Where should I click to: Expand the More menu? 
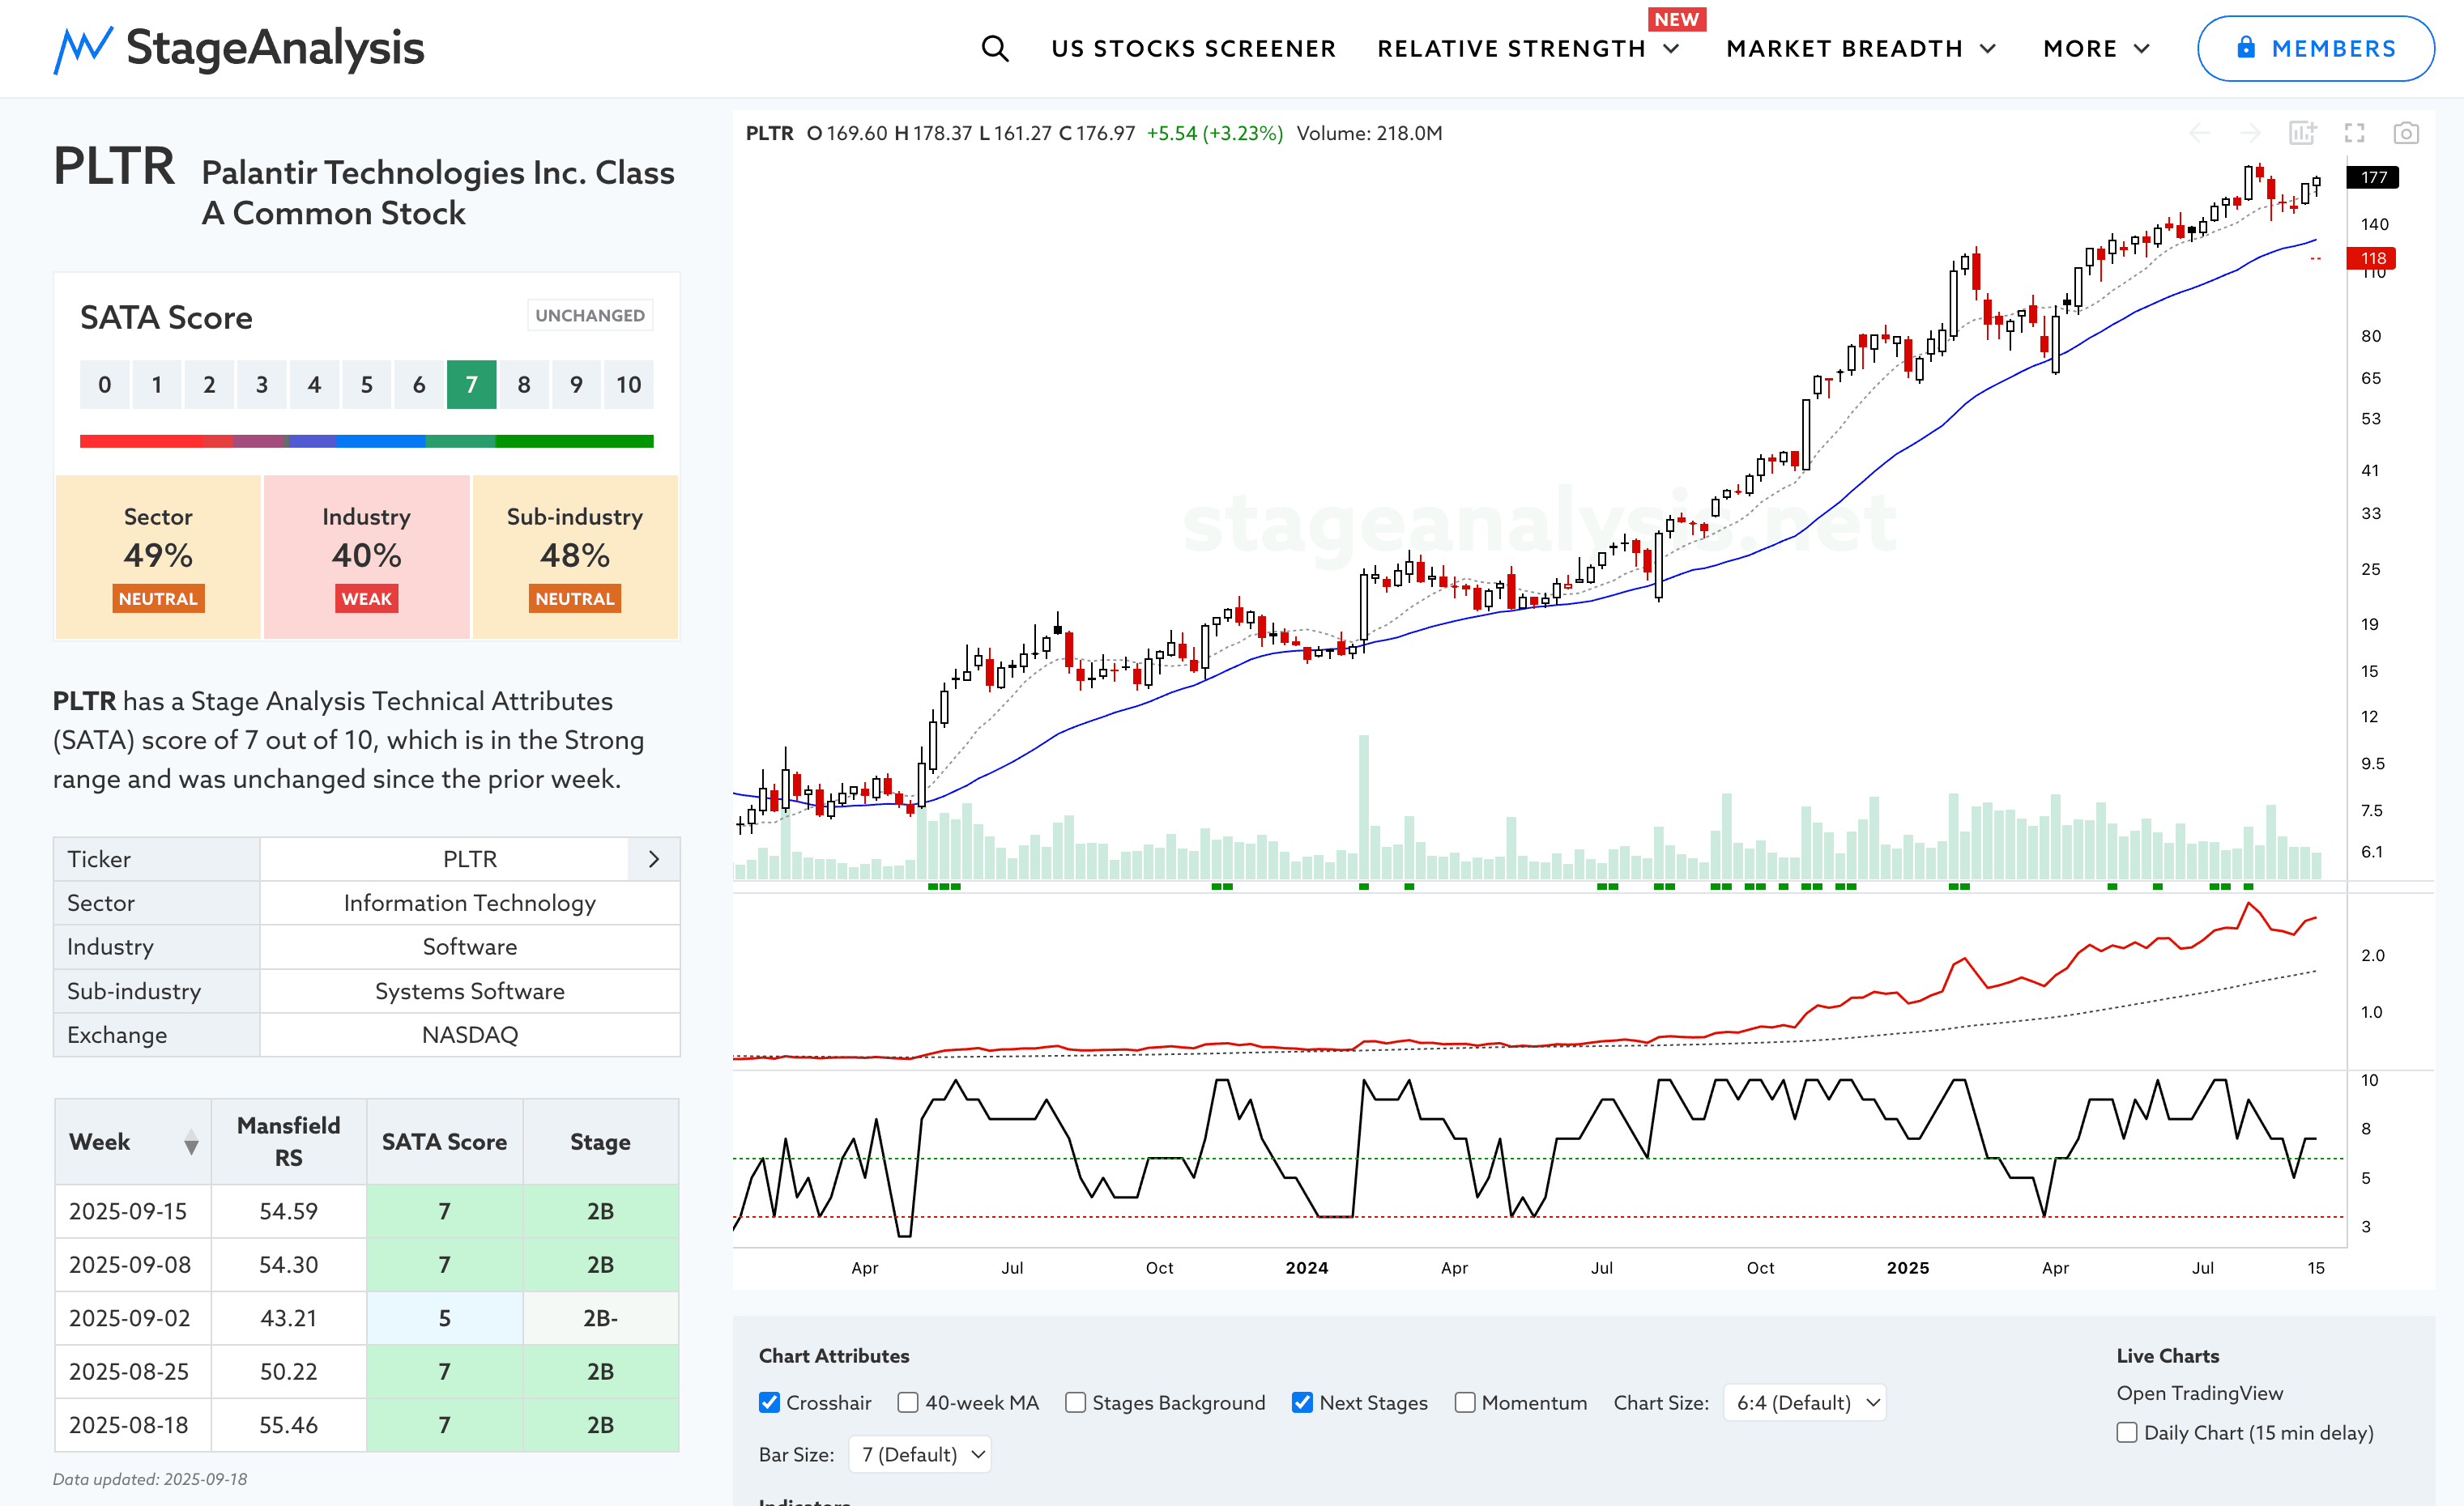[x=2096, y=48]
